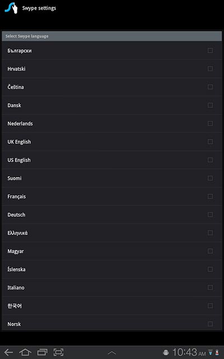Screen dimensions: 224x359
Task: Open the 10:43 clock panel
Action: (x=189, y=352)
